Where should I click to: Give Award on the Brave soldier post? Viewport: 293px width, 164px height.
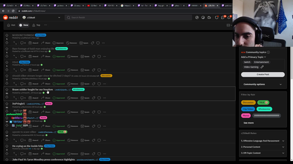point(33,98)
